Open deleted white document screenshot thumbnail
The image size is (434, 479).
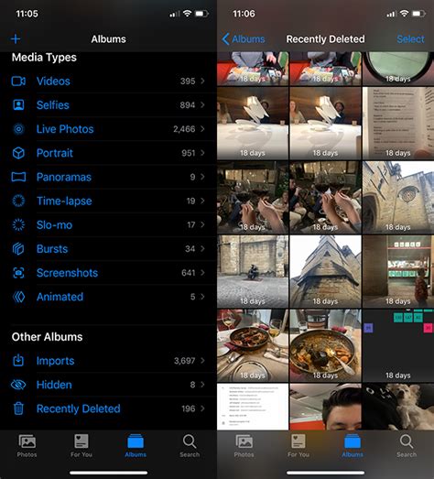point(253,407)
